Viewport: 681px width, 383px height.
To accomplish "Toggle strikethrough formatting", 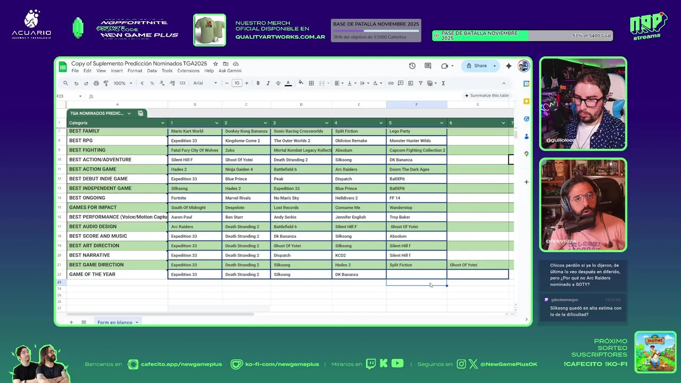I will (278, 83).
